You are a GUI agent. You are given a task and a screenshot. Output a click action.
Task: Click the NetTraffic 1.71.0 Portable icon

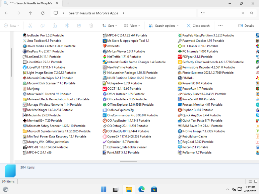click(x=105, y=57)
